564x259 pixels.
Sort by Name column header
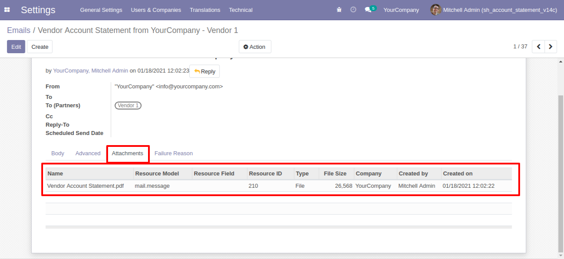pyautogui.click(x=90, y=174)
